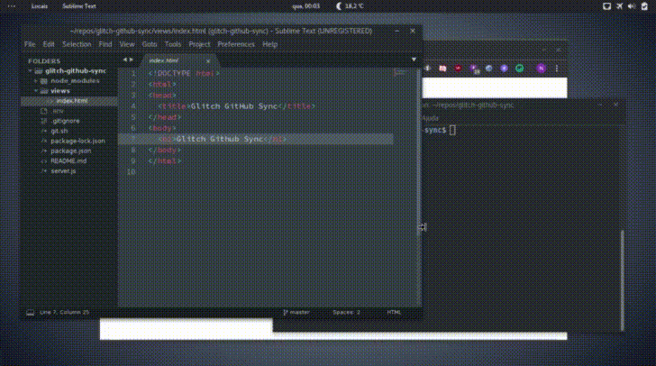Image resolution: width=656 pixels, height=366 pixels.
Task: Click the master git branch indicator
Action: click(x=296, y=313)
